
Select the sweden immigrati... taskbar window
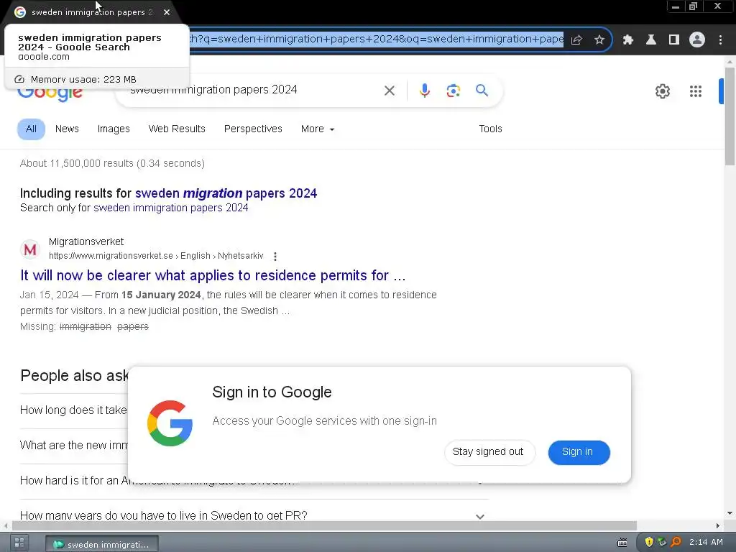pos(102,544)
